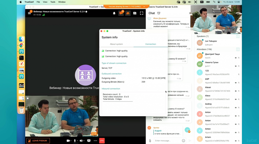Open camera options arrow next to camera icon
Image resolution: width=259 pixels, height=144 pixels.
click(71, 141)
